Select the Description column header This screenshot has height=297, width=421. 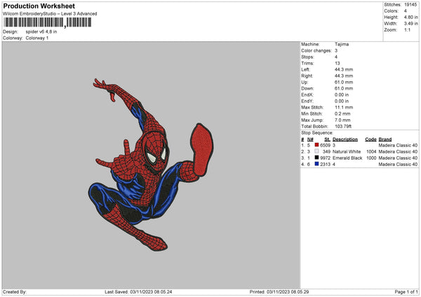pyautogui.click(x=345, y=139)
